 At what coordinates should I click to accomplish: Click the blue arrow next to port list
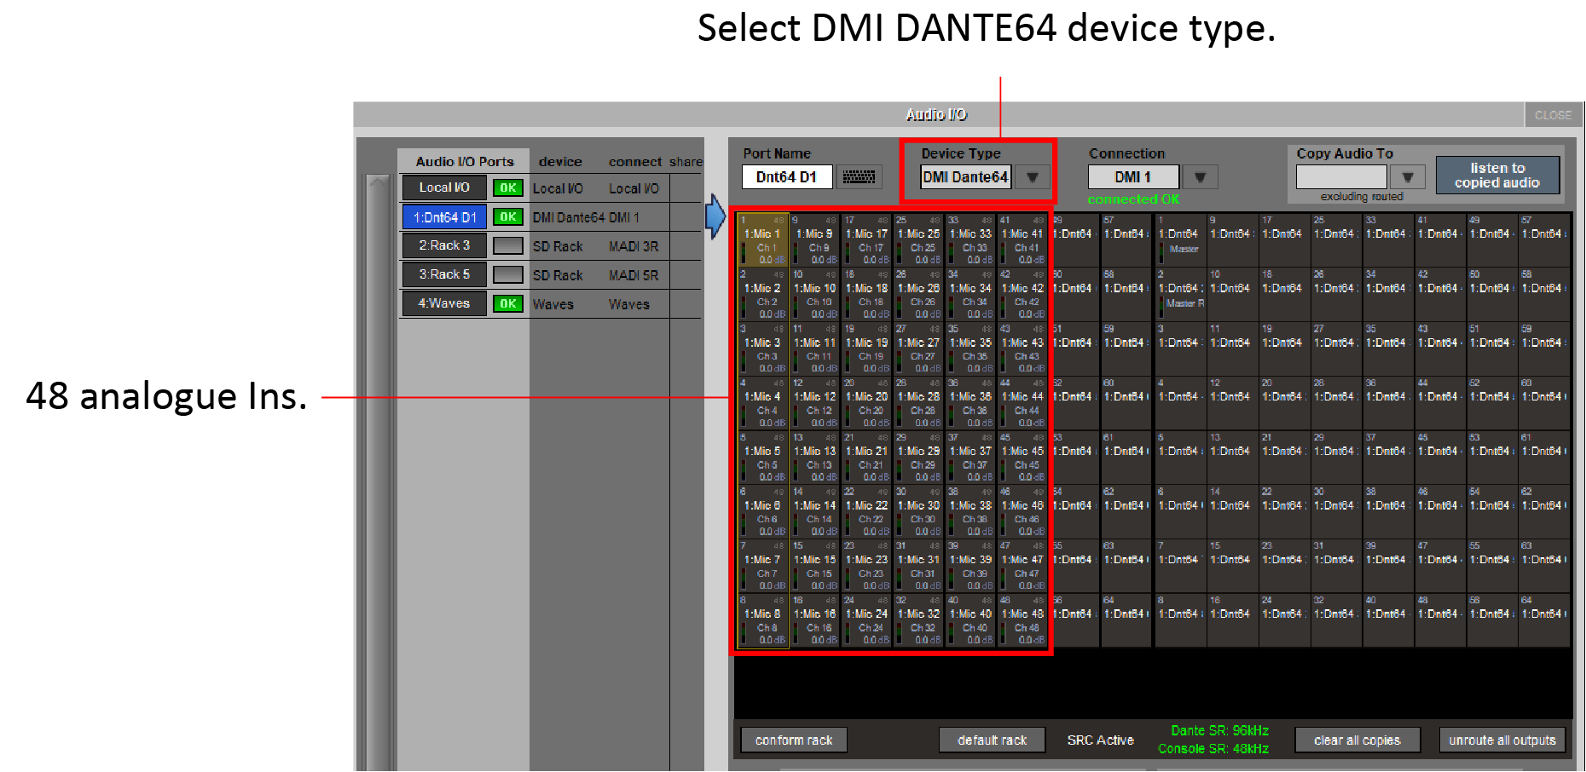click(x=715, y=216)
